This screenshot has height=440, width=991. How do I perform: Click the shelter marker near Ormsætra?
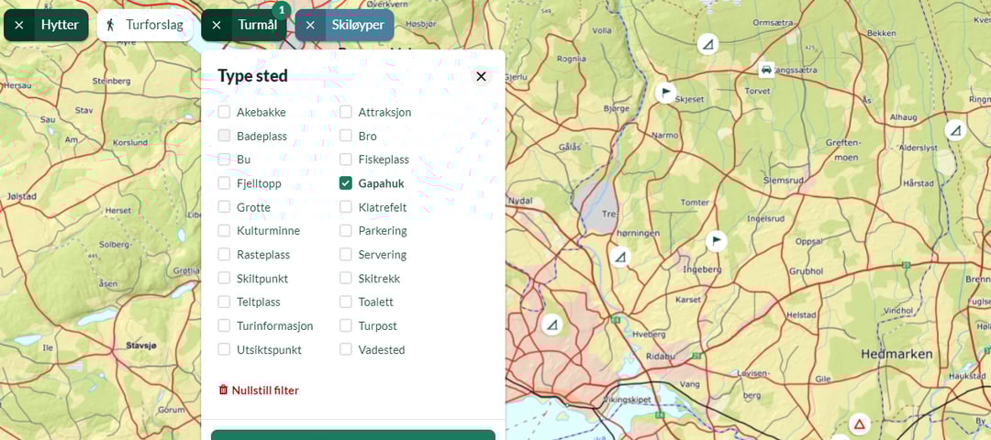click(x=707, y=44)
